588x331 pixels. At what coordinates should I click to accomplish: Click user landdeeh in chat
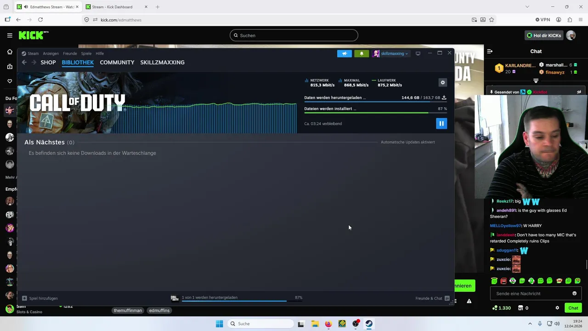(x=506, y=235)
